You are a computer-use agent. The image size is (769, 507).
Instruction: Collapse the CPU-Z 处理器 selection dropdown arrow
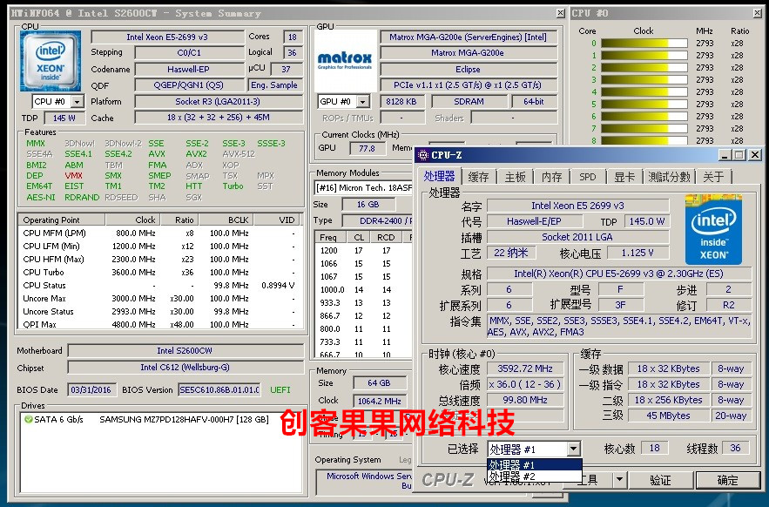[x=573, y=449]
